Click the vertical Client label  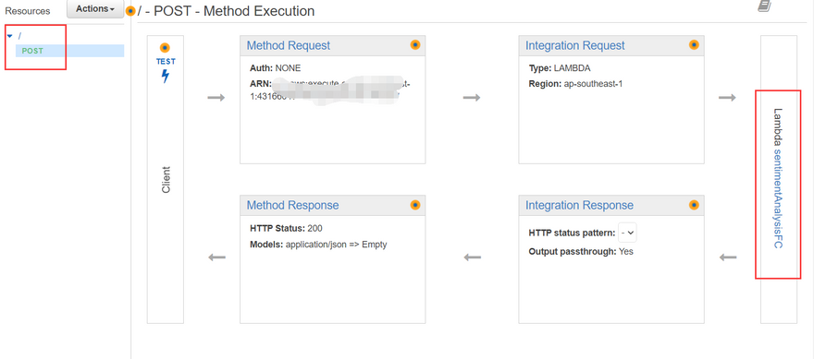coord(166,180)
